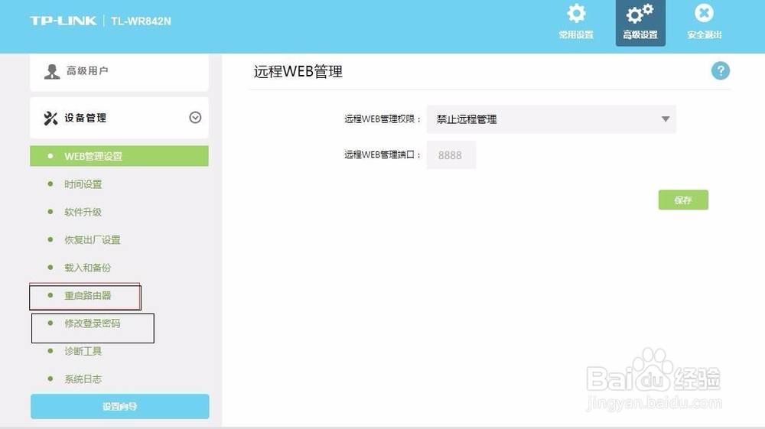This screenshot has width=765, height=429.
Task: Open 时间设置 menu item
Action: tap(83, 184)
